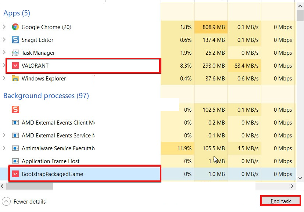Click the Windows Explorer folder icon
Viewport: 304px width, 212px height.
[15, 79]
